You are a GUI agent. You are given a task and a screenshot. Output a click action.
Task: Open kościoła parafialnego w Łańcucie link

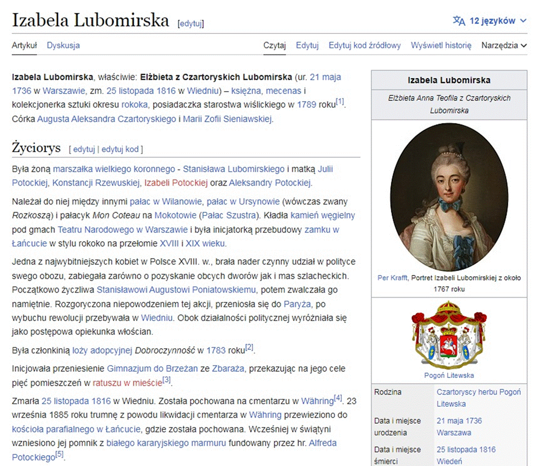pos(76,429)
